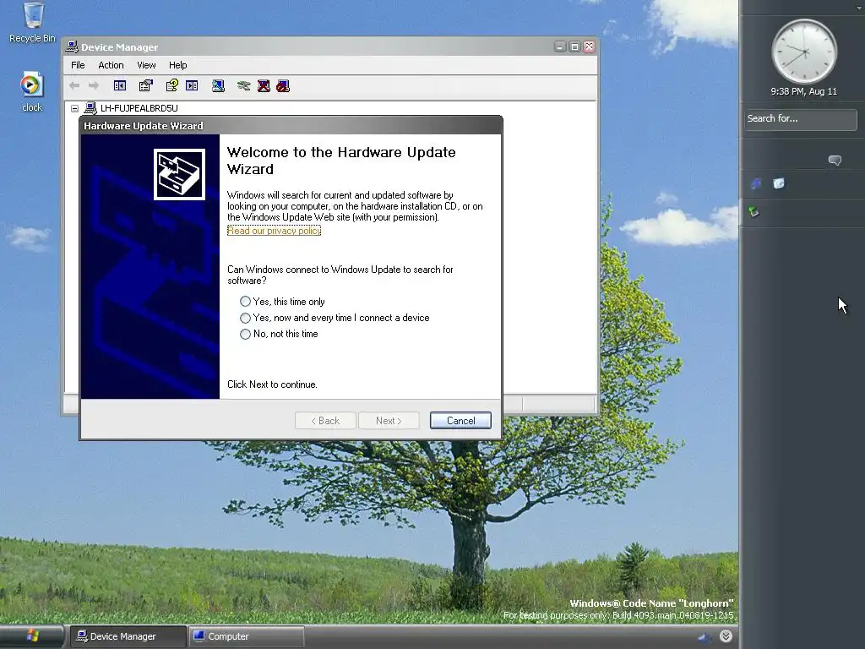
Task: Click the '9:38 PM, Aug 11' date text
Action: click(804, 91)
